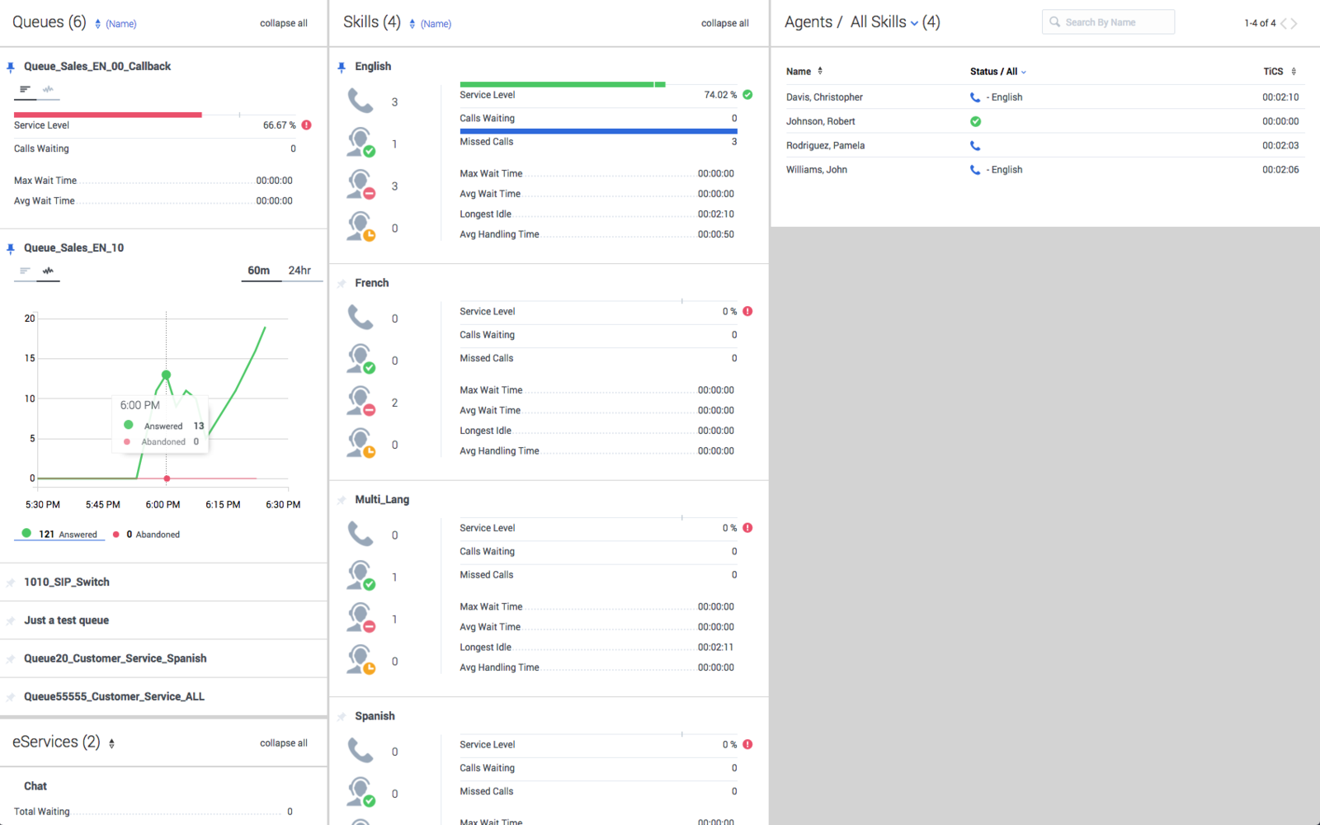
Task: Click Spanish ready agents icon
Action: 361,793
